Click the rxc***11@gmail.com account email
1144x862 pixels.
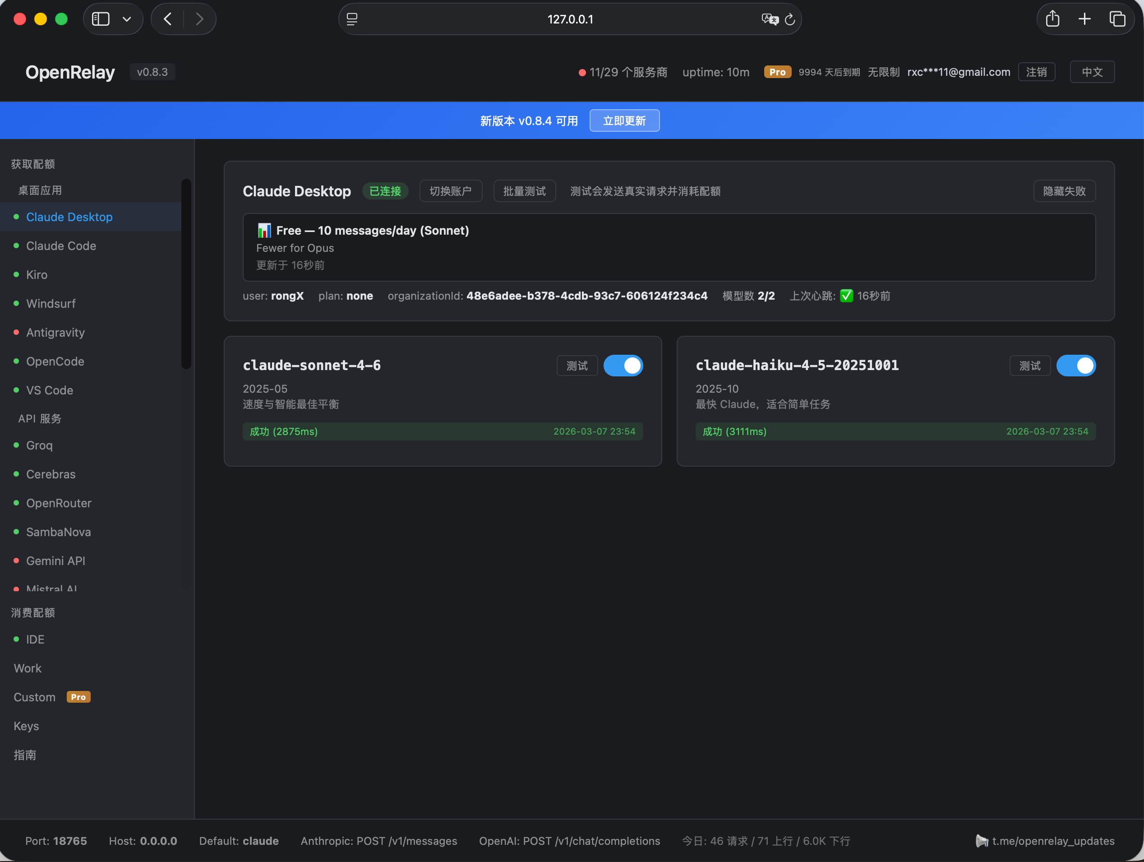tap(958, 72)
